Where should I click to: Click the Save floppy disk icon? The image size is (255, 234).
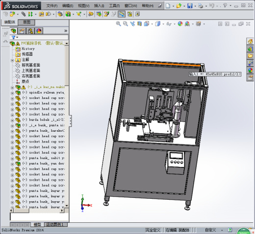pos(190,6)
